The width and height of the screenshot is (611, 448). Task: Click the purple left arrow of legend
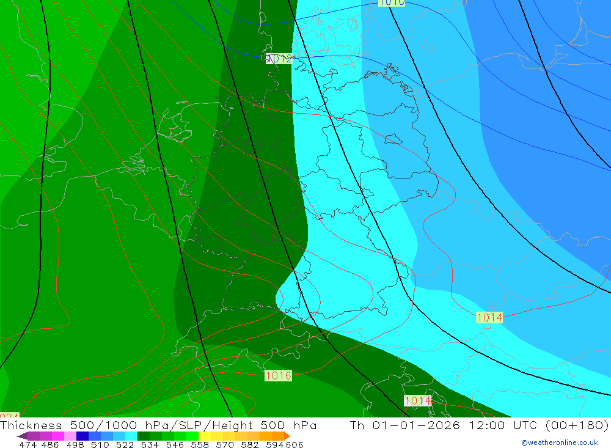[x=22, y=436]
